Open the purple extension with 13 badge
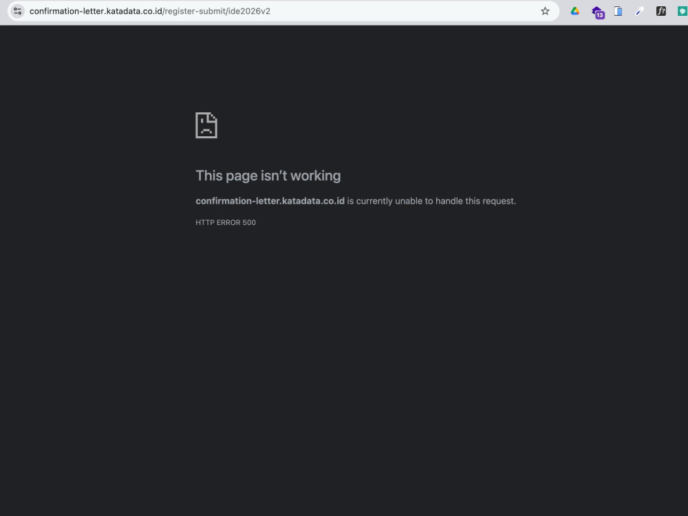This screenshot has width=688, height=516. [x=597, y=12]
